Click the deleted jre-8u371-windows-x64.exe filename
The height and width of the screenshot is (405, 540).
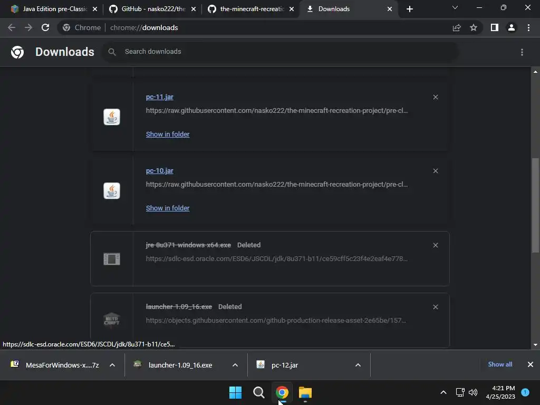pyautogui.click(x=188, y=245)
